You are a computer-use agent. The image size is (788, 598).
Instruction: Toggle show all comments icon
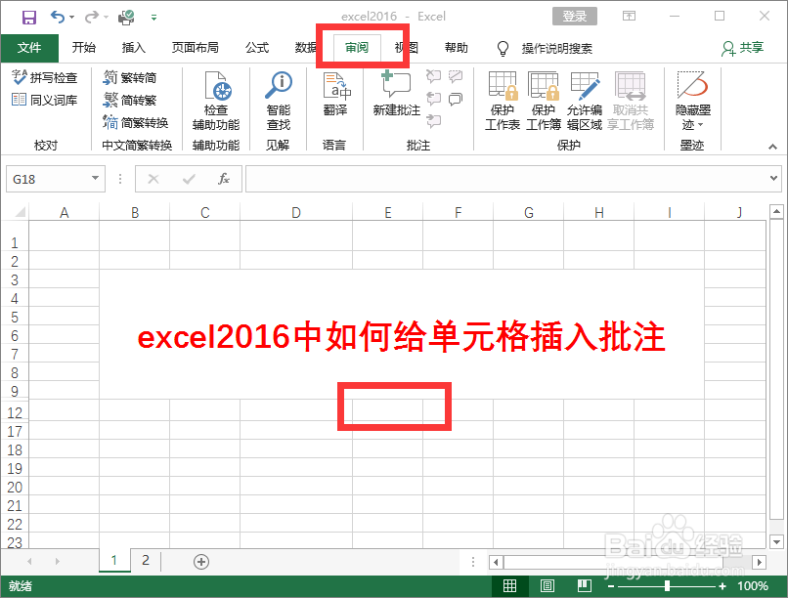456,99
